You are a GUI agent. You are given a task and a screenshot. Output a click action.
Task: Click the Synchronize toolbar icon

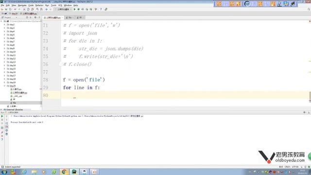click(x=10, y=9)
